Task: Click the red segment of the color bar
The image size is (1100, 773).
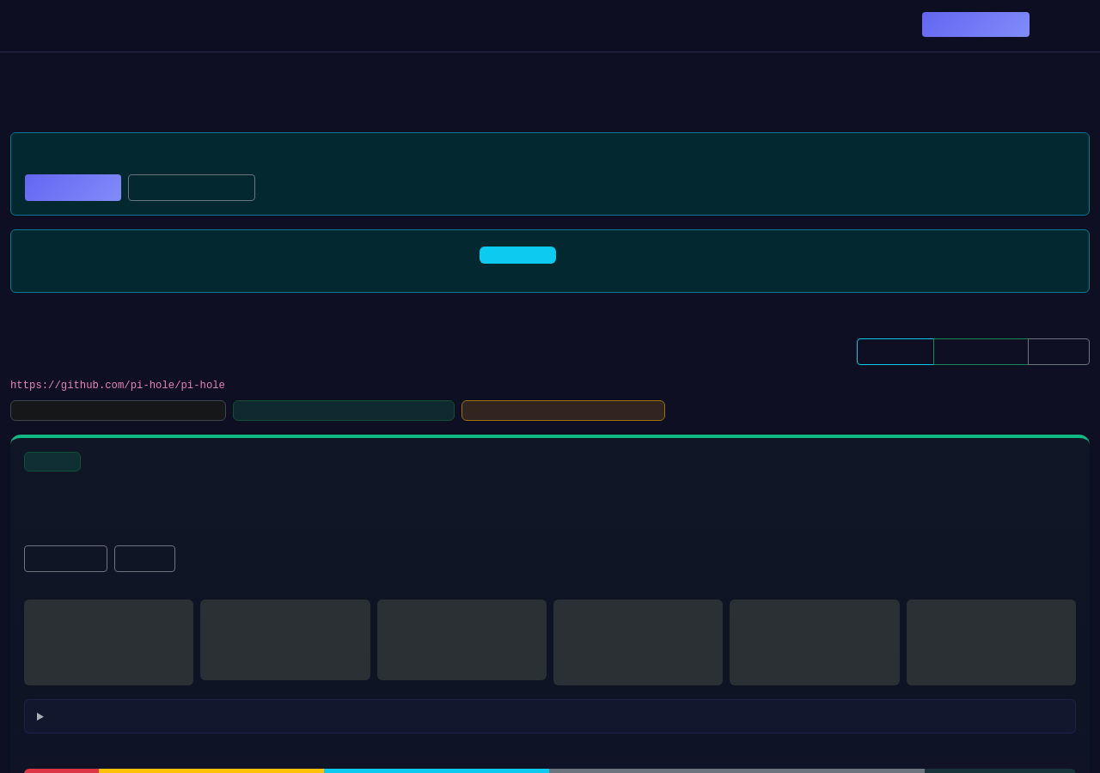Action: click(61, 770)
